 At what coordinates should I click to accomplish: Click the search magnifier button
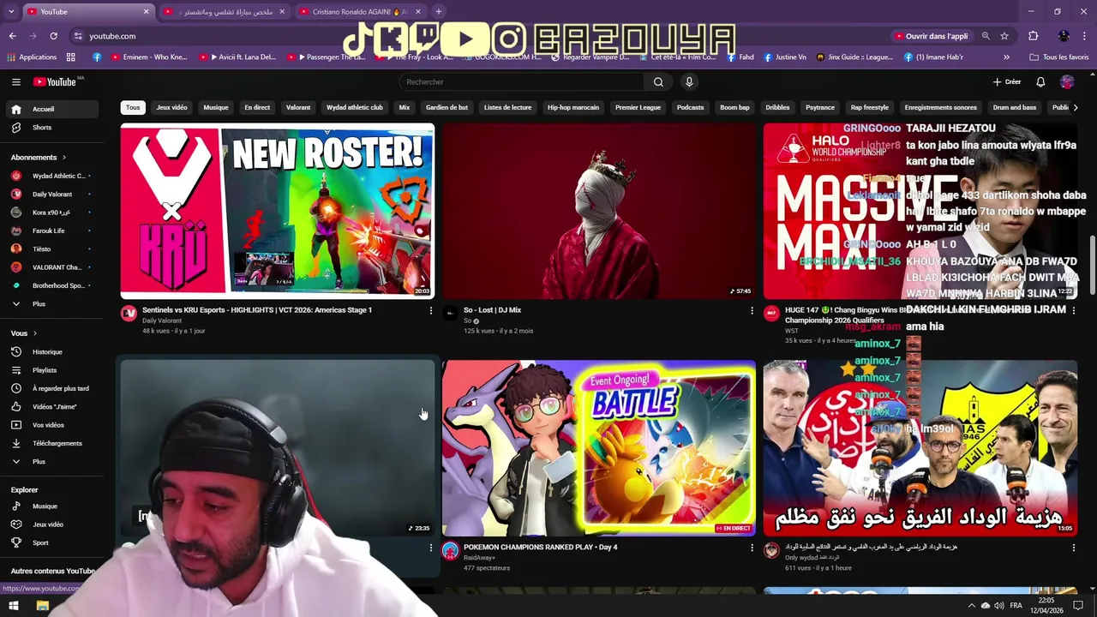[x=658, y=81]
